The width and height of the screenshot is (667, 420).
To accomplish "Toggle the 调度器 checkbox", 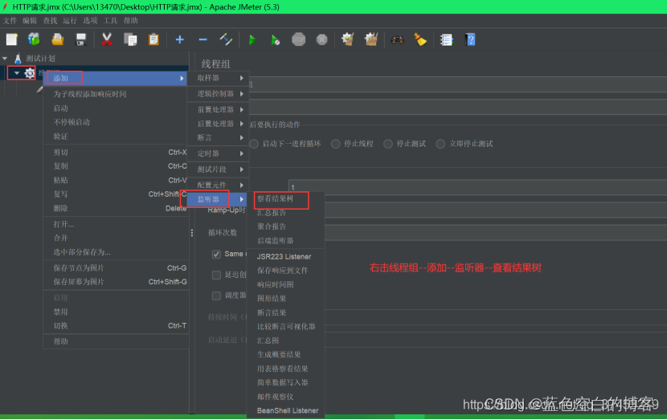I will click(x=216, y=296).
